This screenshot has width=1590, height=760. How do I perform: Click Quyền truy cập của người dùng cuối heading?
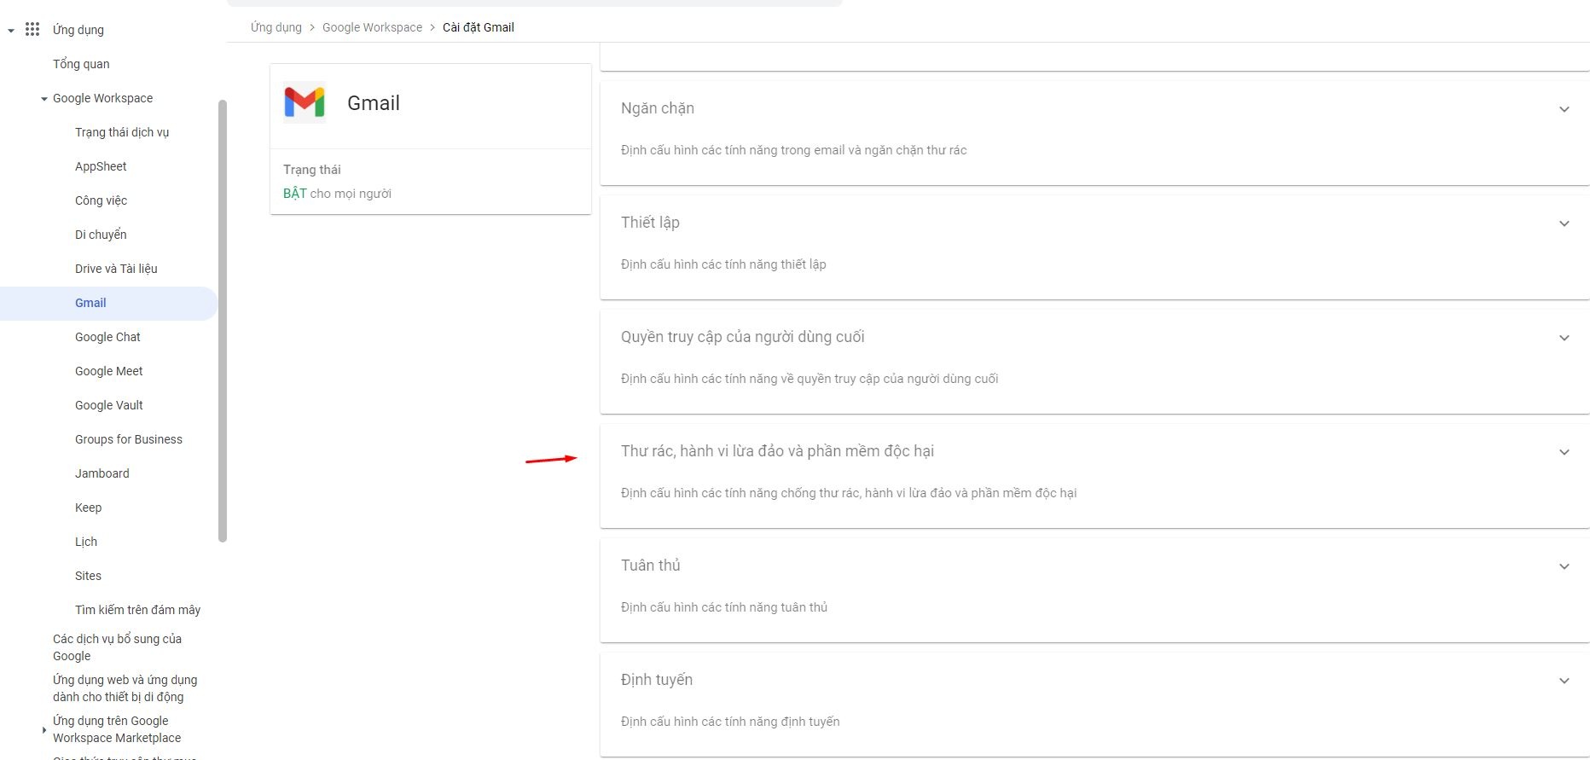[743, 337]
